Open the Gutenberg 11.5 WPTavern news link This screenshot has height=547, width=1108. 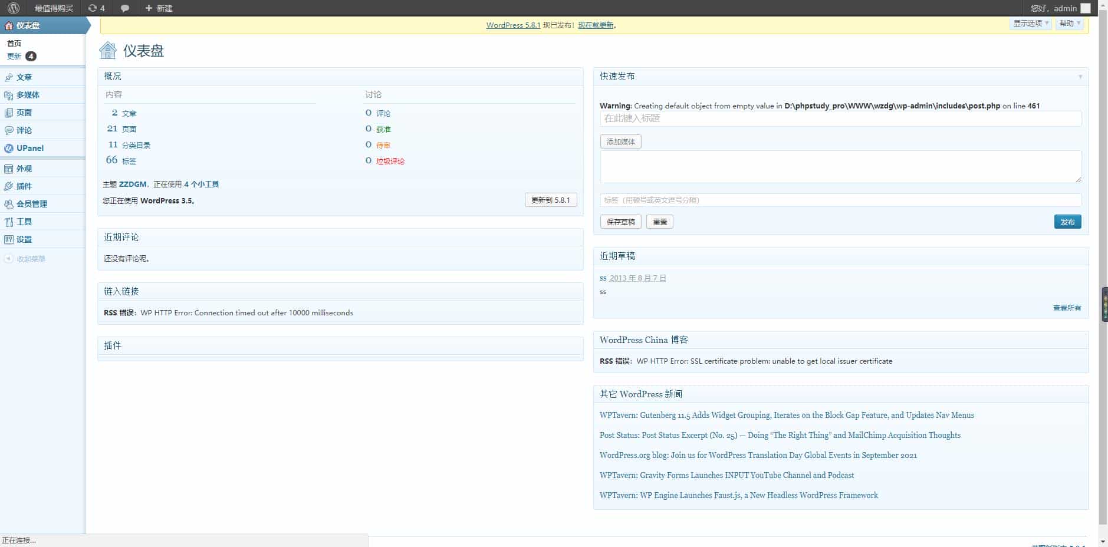pos(787,415)
